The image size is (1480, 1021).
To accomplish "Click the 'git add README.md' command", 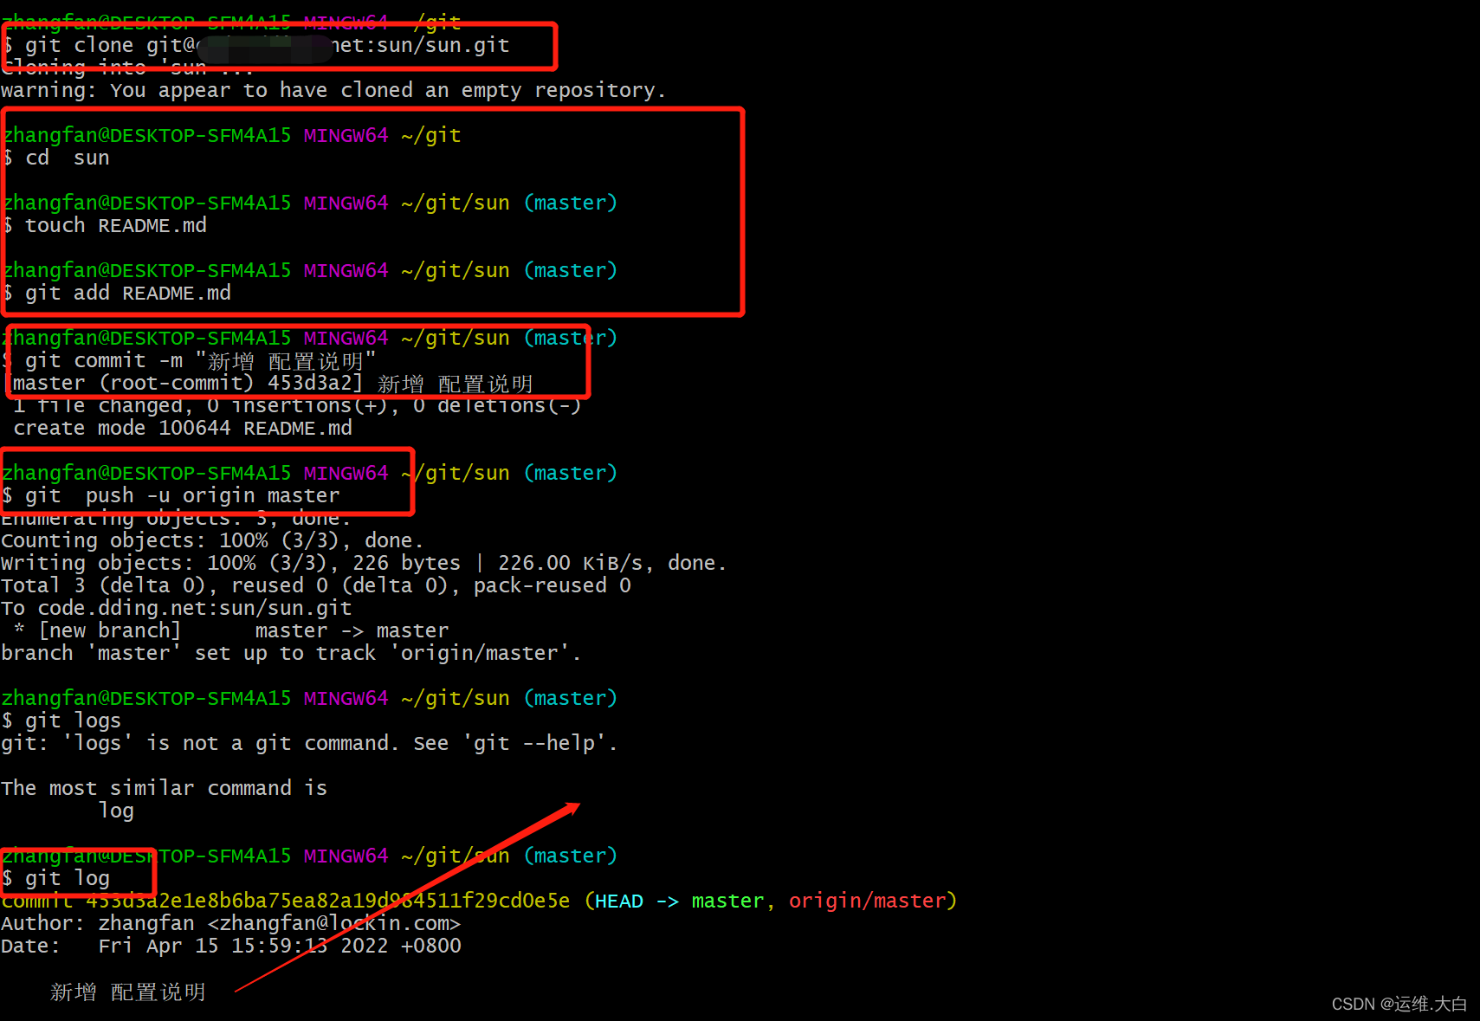I will point(117,293).
